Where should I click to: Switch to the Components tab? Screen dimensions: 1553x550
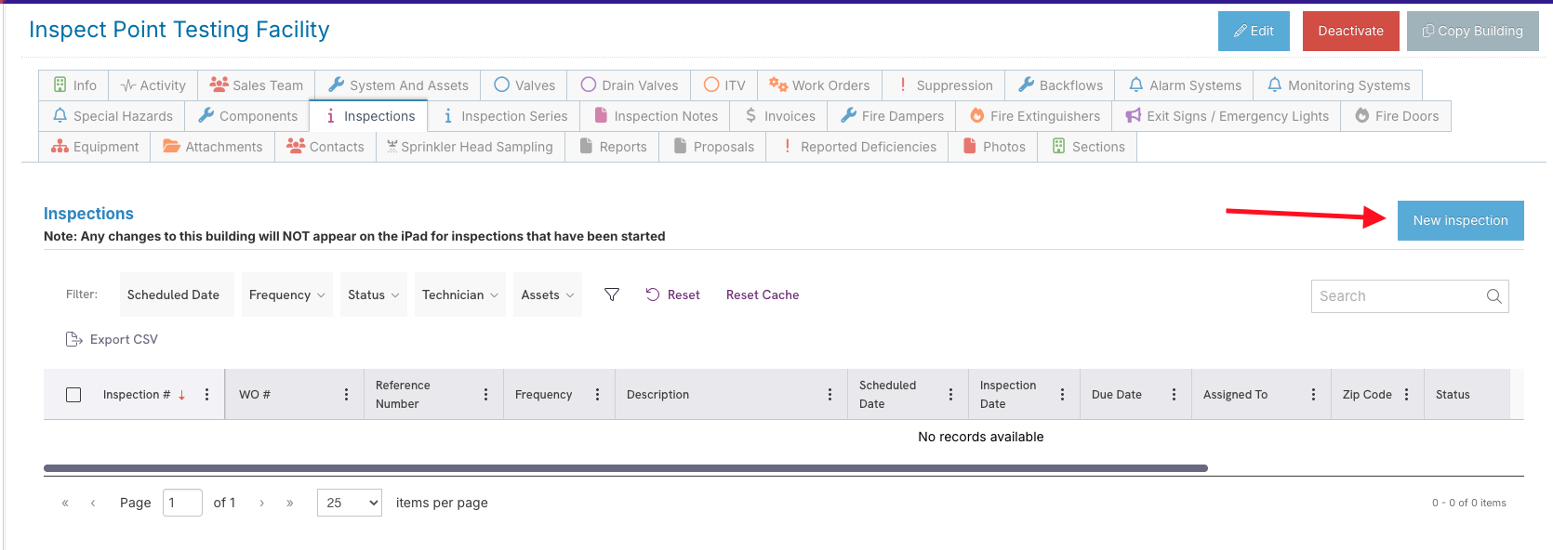pyautogui.click(x=247, y=116)
